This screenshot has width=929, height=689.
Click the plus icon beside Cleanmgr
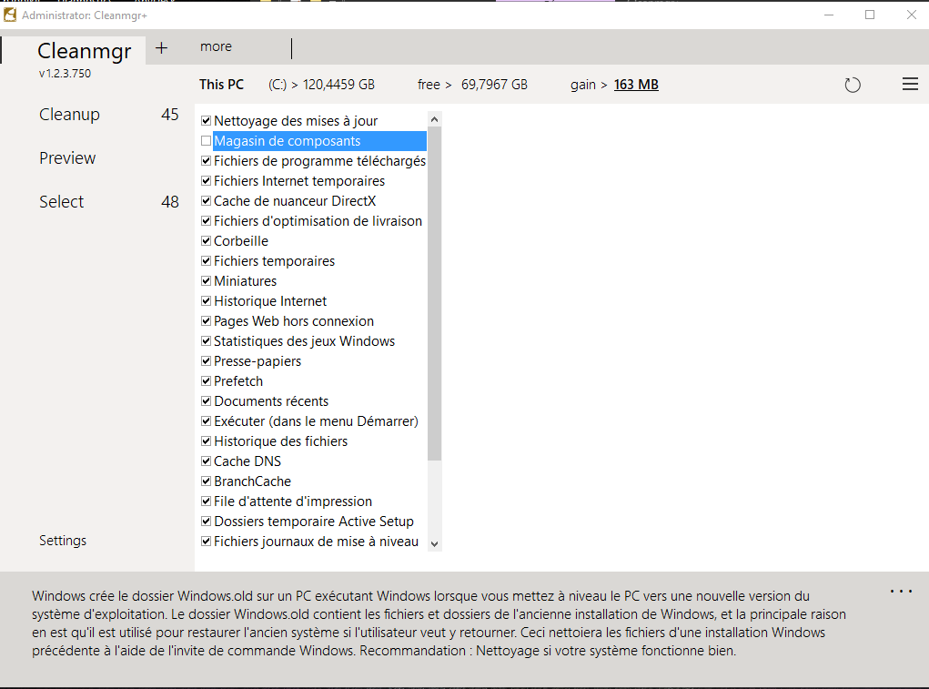coord(161,48)
